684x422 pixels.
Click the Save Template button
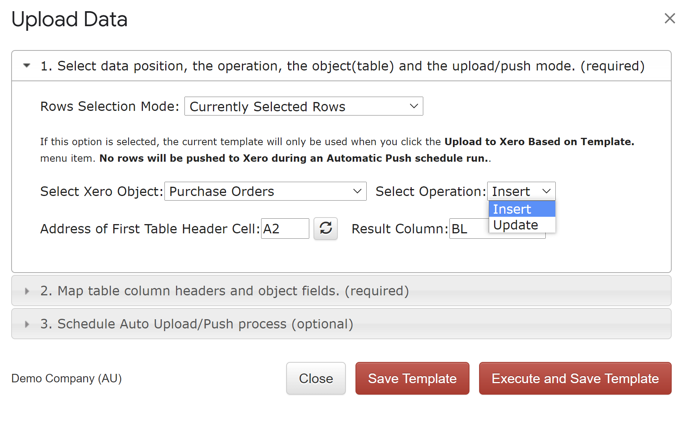[412, 378]
